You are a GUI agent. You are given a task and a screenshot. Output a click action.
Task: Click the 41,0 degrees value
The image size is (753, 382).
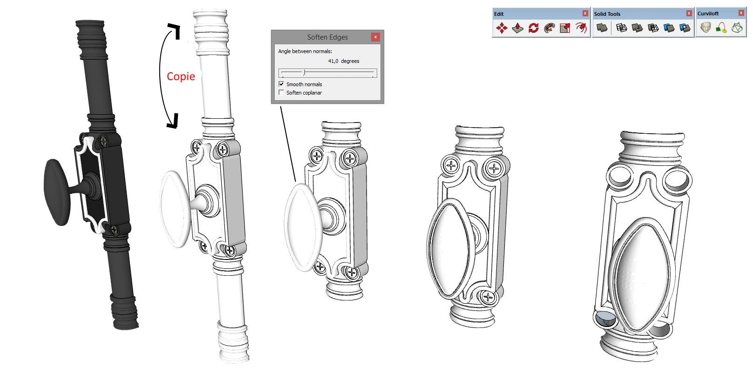344,61
